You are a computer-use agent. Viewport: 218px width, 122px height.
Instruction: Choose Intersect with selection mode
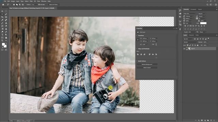click(x=23, y=4)
